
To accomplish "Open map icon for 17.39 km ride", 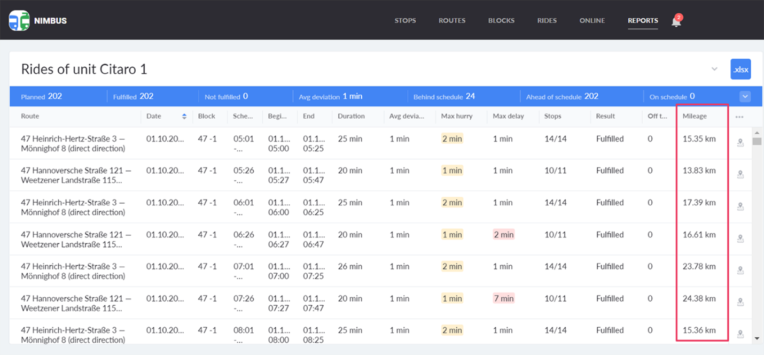I will 740,206.
